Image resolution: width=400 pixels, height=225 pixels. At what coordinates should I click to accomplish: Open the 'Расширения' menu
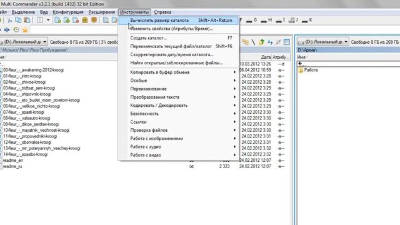[x=101, y=12]
